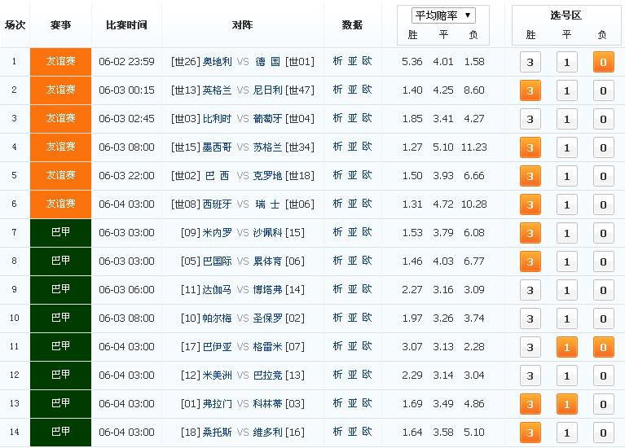
Task: Select 负 (0) for match 12 米美洲 vs 巴拉竞
Action: (603, 376)
